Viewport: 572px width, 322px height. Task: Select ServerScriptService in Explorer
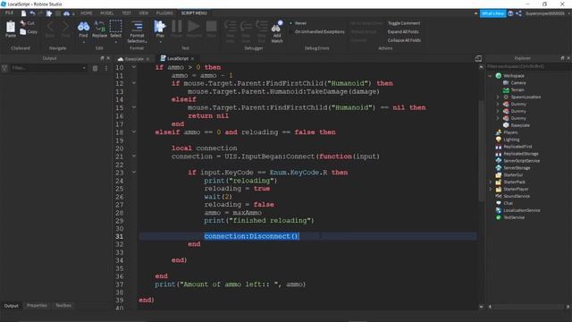click(521, 161)
